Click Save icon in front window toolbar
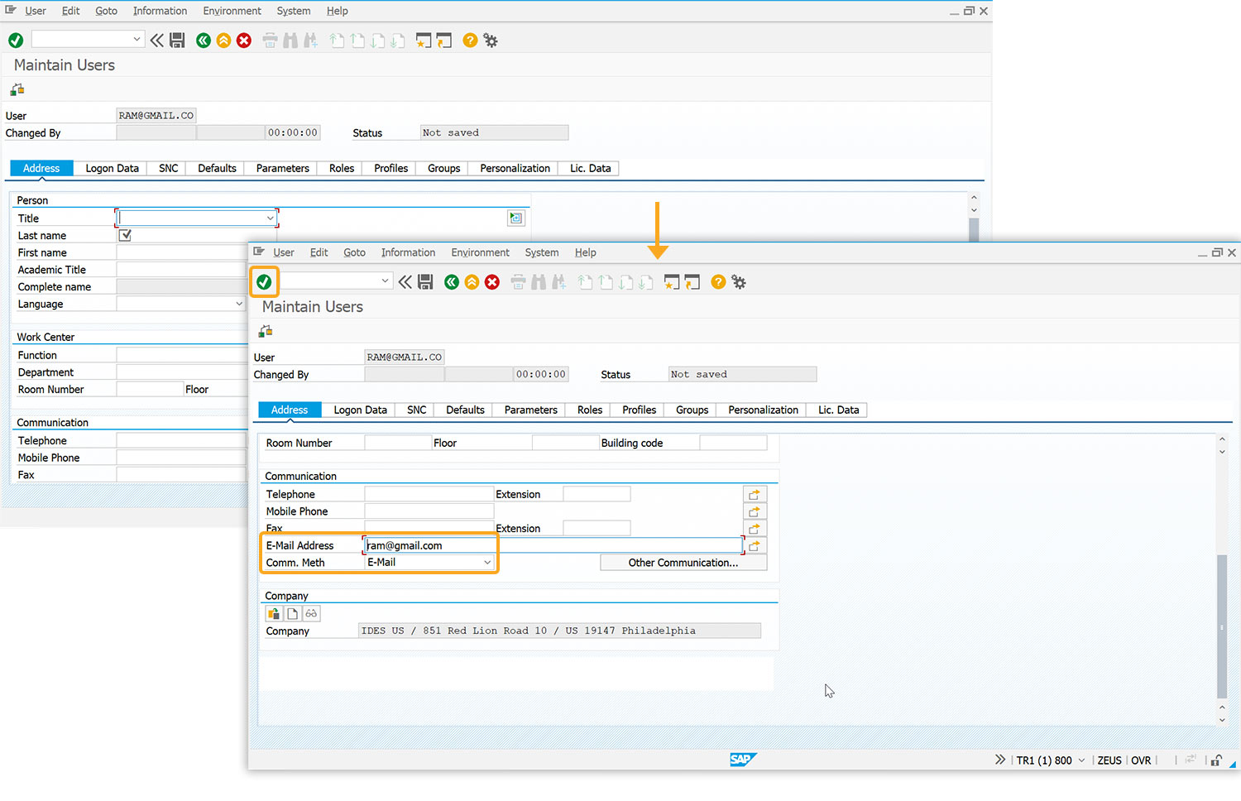Image resolution: width=1241 pixels, height=801 pixels. [x=425, y=282]
